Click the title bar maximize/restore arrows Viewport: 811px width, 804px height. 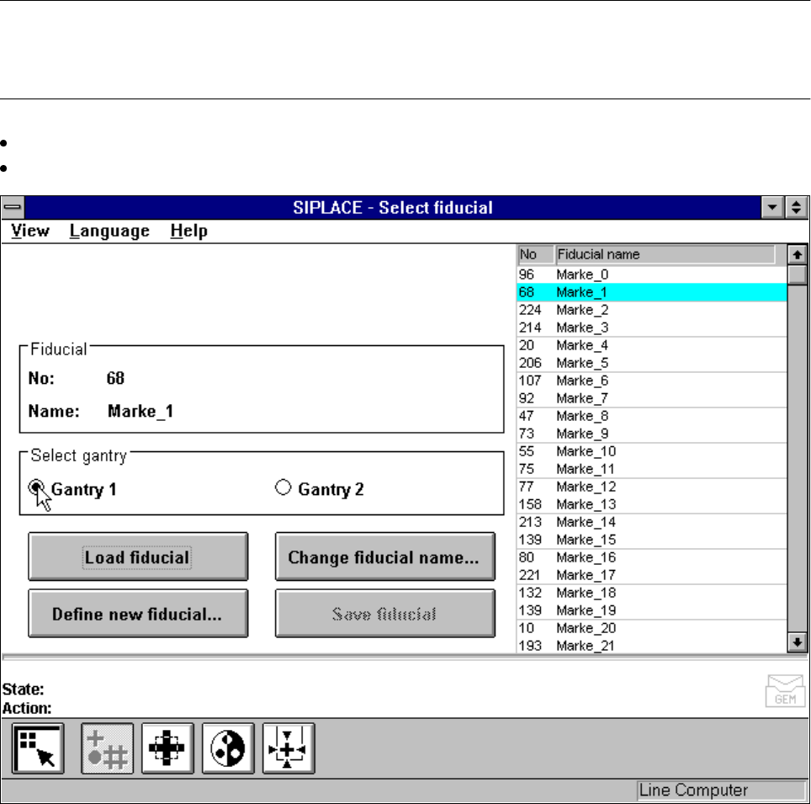[x=797, y=208]
